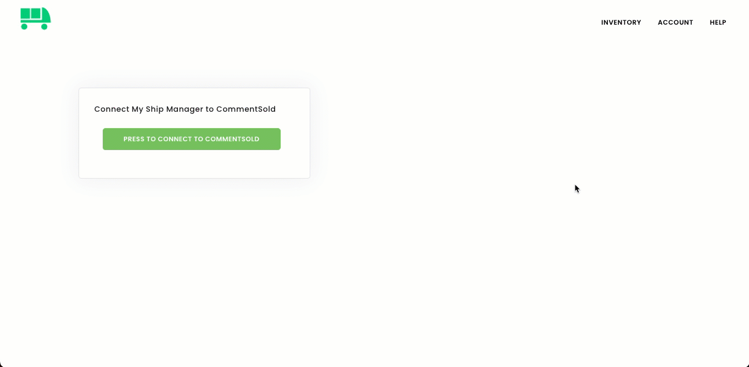Click the Connect My Ship Manager heading
The height and width of the screenshot is (367, 749).
[x=185, y=109]
